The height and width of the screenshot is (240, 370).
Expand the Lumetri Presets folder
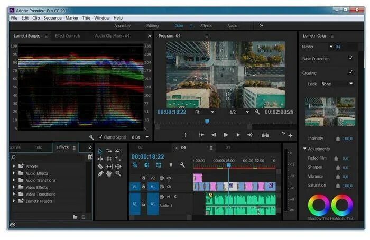pos(14,201)
